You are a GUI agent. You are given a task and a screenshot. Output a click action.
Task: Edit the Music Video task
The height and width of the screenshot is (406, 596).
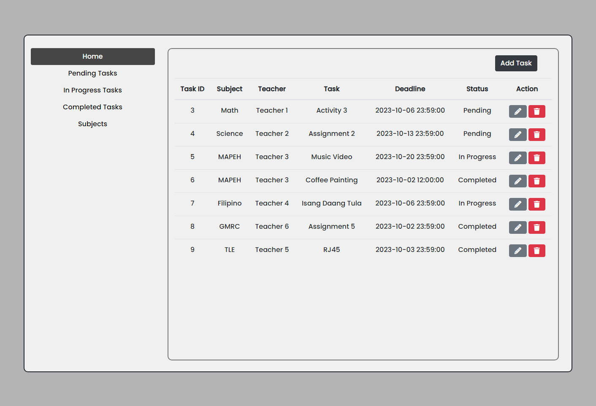pos(517,158)
